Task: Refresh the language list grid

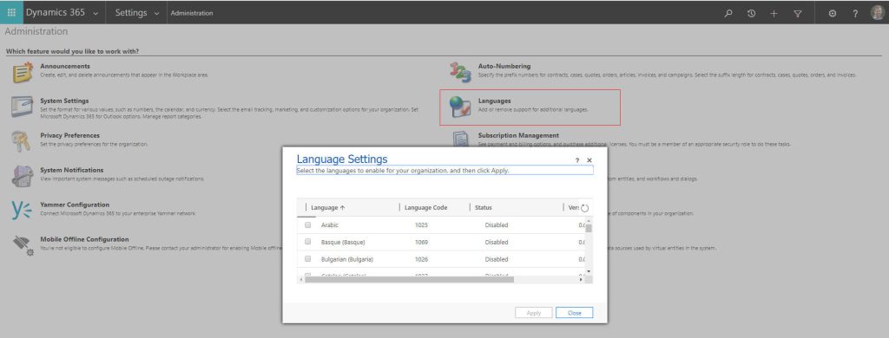Action: pos(585,208)
